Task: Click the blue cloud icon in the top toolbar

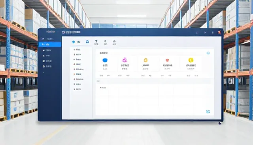Action: point(87,42)
